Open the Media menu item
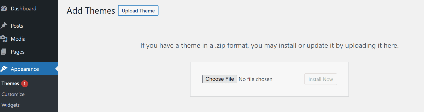This screenshot has height=112, width=424. click(x=18, y=39)
